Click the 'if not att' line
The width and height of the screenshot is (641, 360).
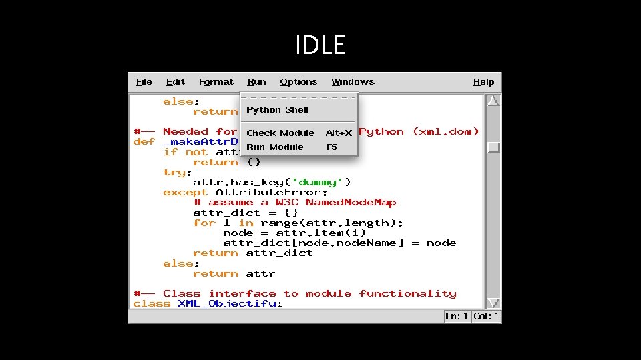click(200, 152)
